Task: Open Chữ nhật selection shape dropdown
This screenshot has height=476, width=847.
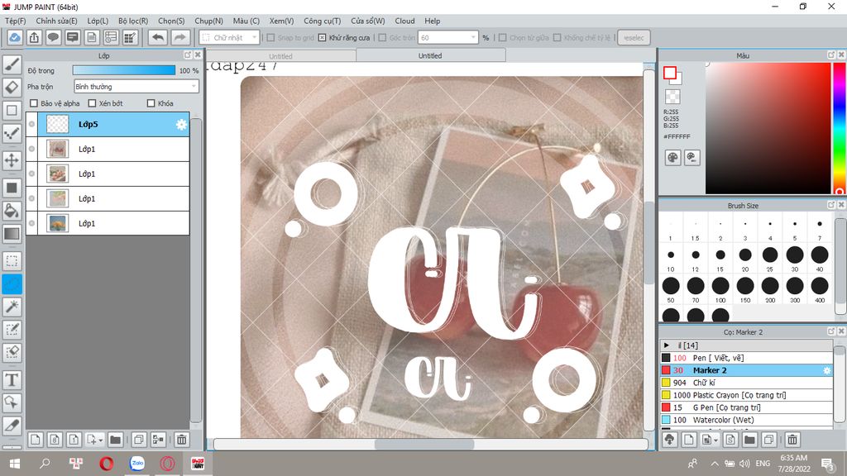Action: coord(230,38)
